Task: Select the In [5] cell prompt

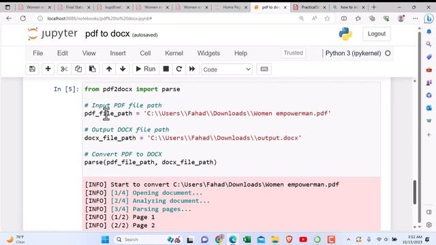Action: tap(67, 89)
